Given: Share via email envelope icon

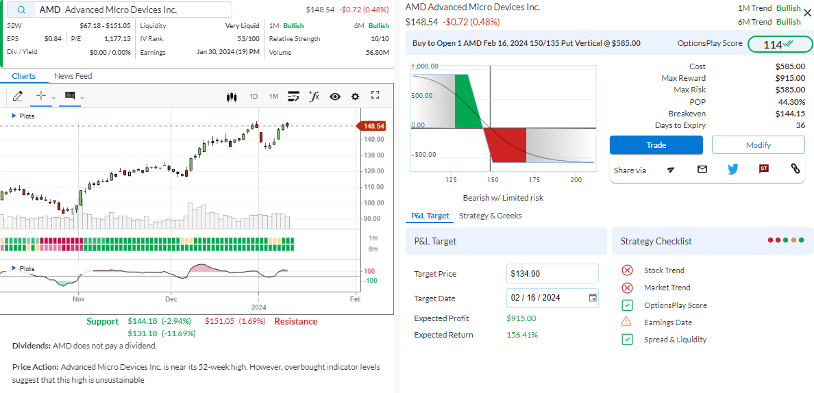Looking at the screenshot, I should (702, 169).
